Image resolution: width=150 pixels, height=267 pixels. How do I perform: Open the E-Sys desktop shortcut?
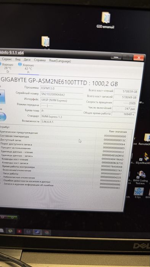[139, 193]
